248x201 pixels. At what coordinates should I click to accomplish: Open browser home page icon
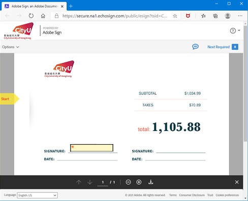(43, 16)
